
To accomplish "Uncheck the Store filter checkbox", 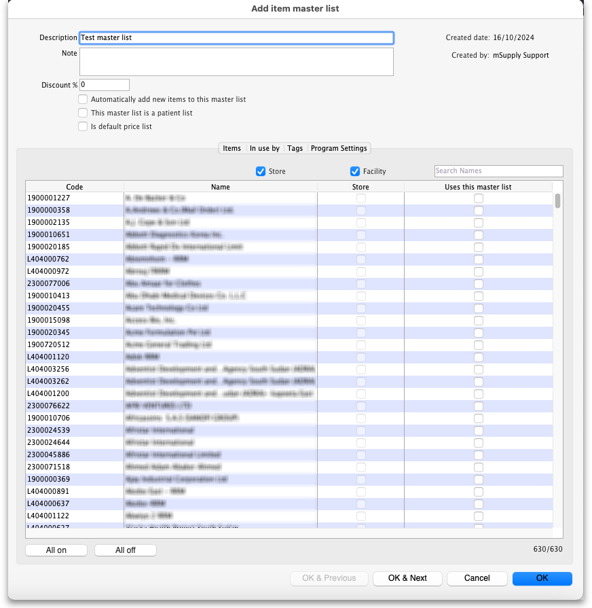I will click(x=261, y=171).
